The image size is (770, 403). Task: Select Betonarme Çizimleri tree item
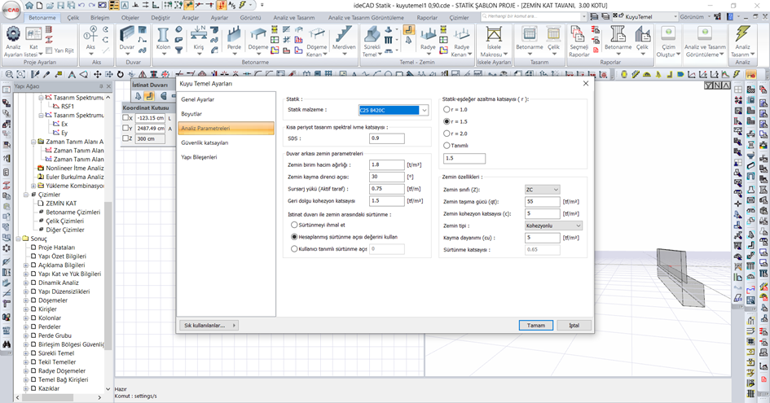click(73, 212)
